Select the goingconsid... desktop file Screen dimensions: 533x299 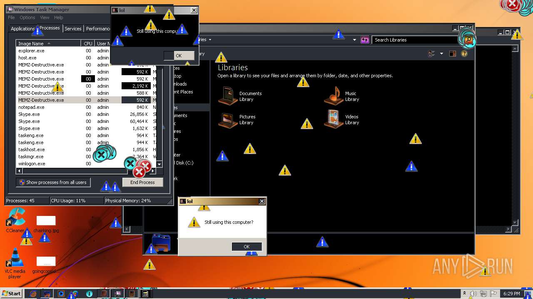pos(46,265)
